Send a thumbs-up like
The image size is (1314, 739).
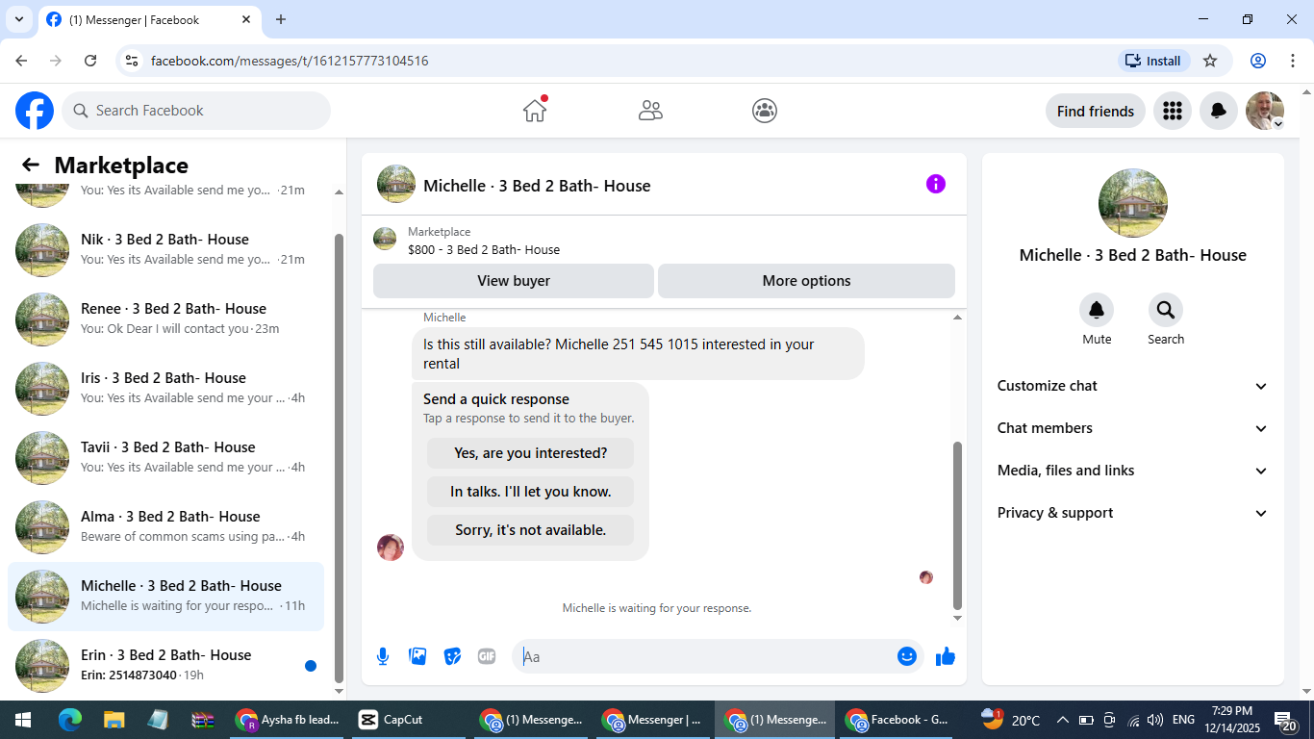click(x=946, y=656)
